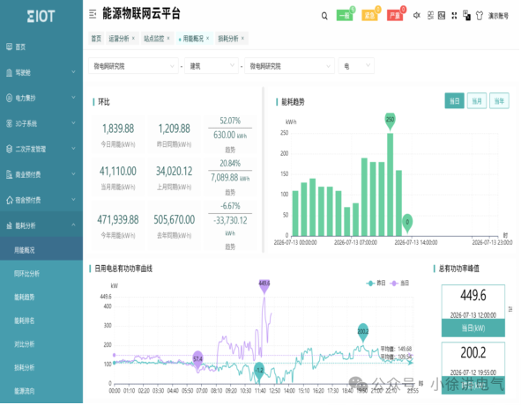The height and width of the screenshot is (405, 521).
Task: Click the -6.67% trend percentage
Action: coord(230,206)
